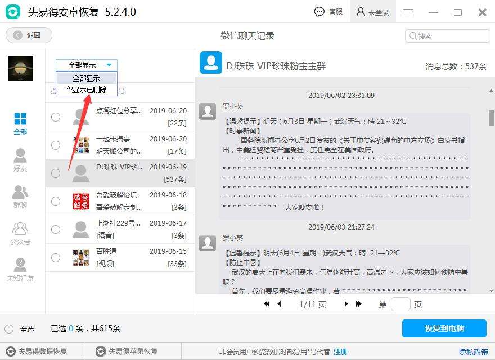Image resolution: width=495 pixels, height=360 pixels.
Task: Choose 全部显示 option in dropdown list
Action: tap(87, 78)
